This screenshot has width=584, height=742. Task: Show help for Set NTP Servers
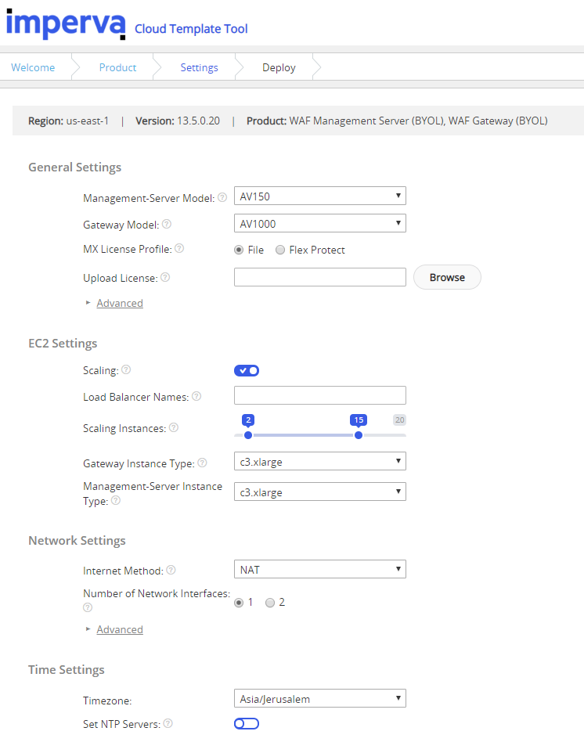(x=168, y=723)
